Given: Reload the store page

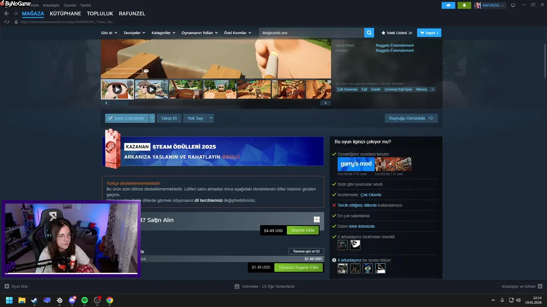Looking at the screenshot, I should point(7,22).
